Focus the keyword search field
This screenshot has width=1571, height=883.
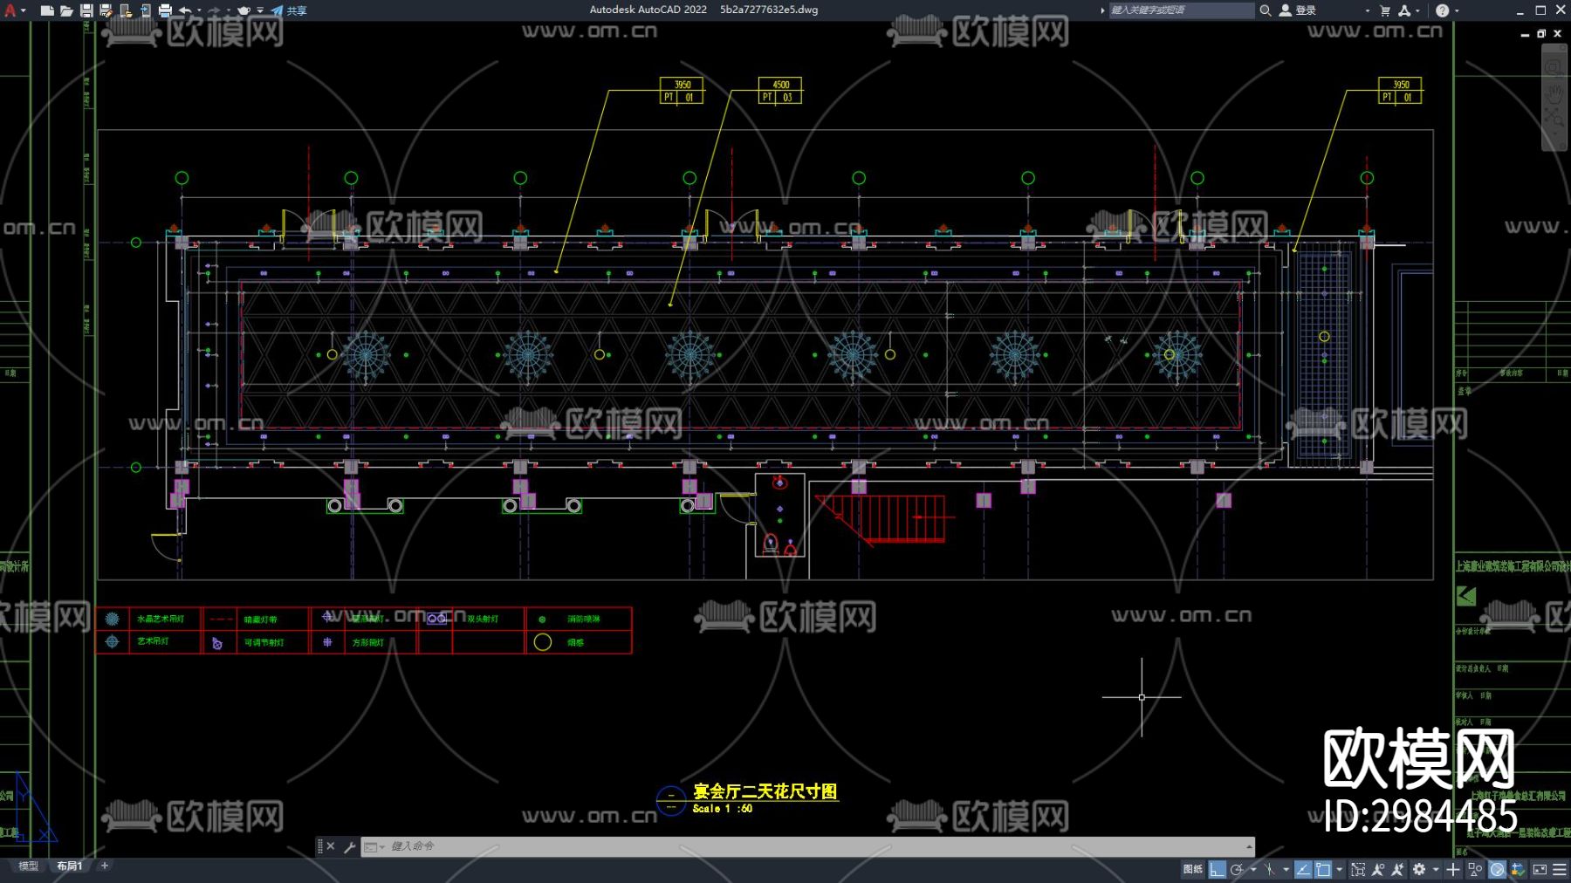[x=1182, y=10]
